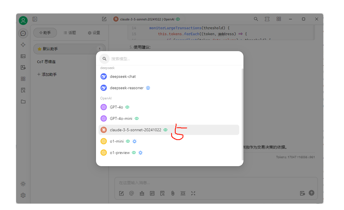
Task: Click the narrow mode icon in title bar
Action: (267, 19)
